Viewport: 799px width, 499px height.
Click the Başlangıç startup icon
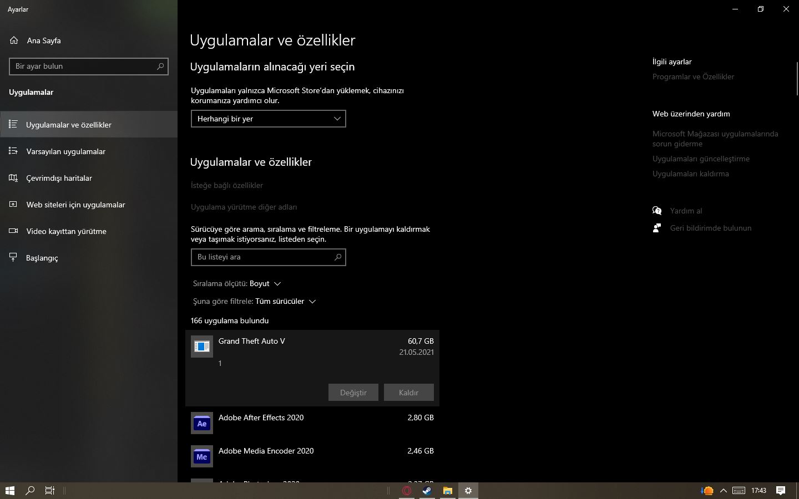click(13, 257)
